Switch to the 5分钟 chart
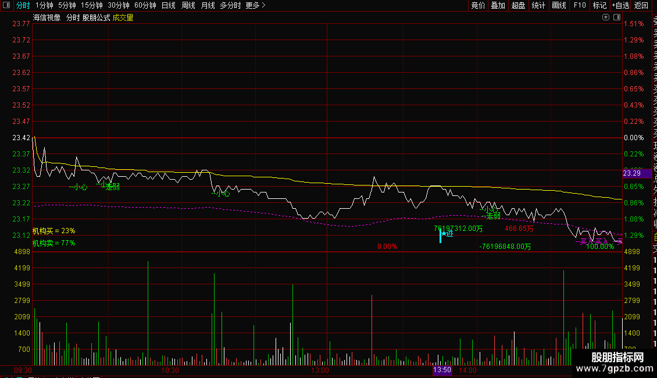Screen dimensions: 657x378 67,5
